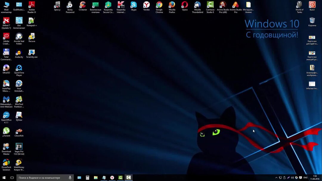This screenshot has height=181, width=322.
Task: Open the GodMode desktop icon
Action: point(19,6)
